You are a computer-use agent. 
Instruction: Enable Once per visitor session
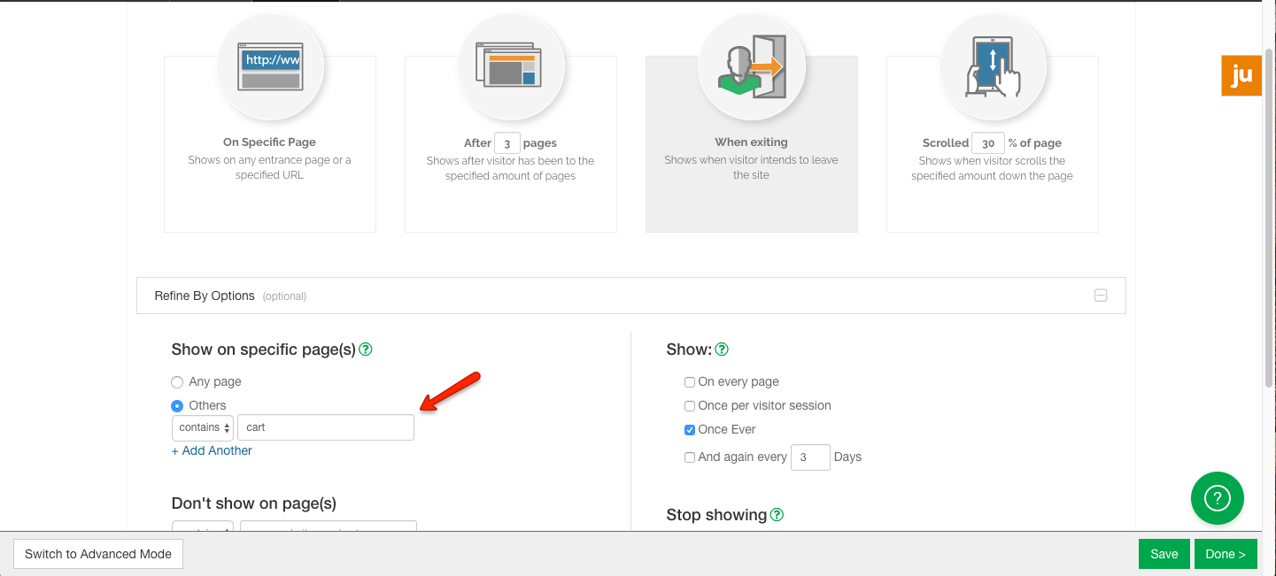(689, 405)
